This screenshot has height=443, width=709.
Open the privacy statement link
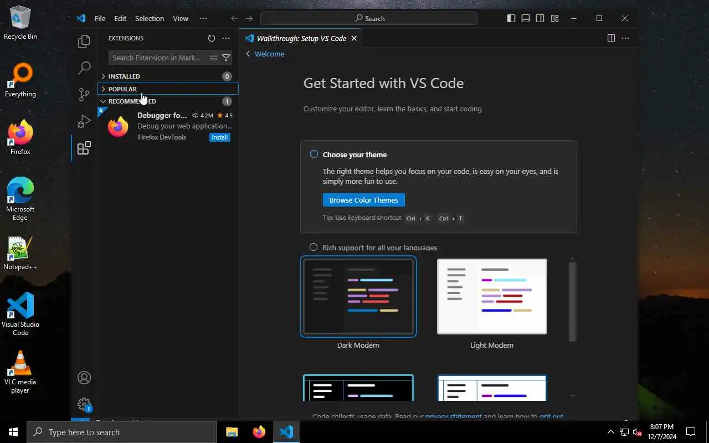(x=453, y=416)
